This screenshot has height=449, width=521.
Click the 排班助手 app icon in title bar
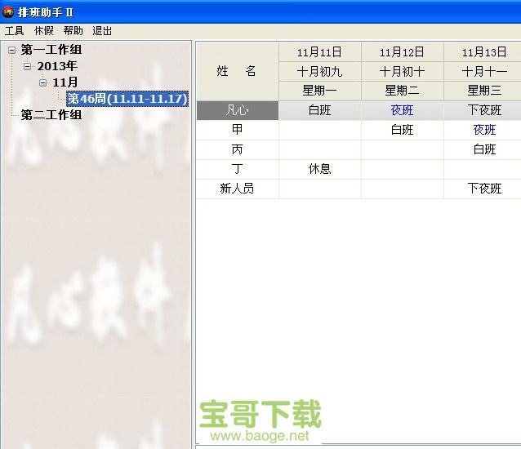point(8,12)
